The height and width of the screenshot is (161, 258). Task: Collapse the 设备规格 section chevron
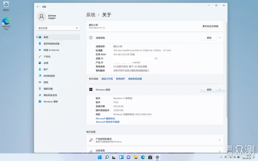[x=220, y=38]
